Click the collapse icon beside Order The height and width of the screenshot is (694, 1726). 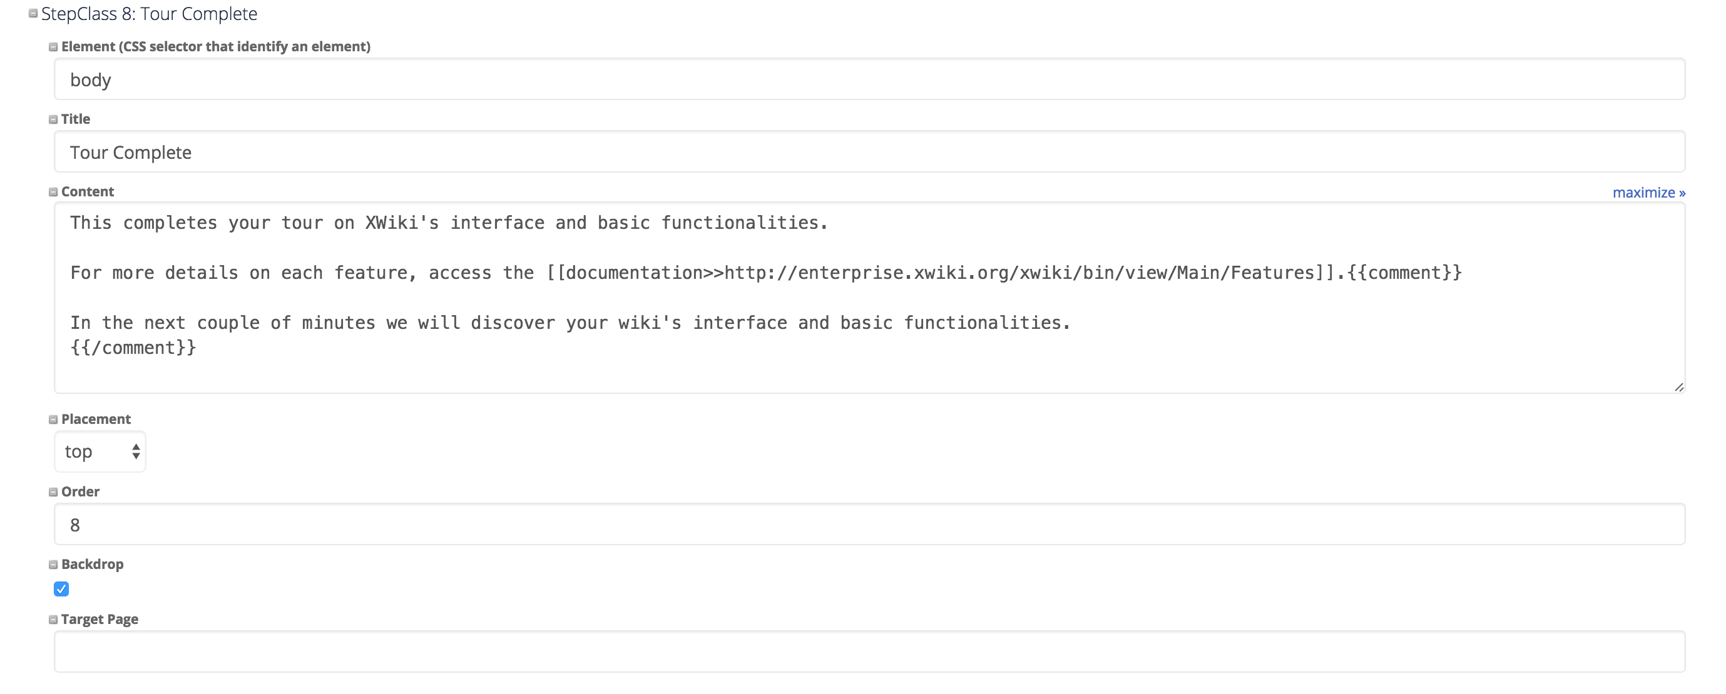tap(53, 492)
